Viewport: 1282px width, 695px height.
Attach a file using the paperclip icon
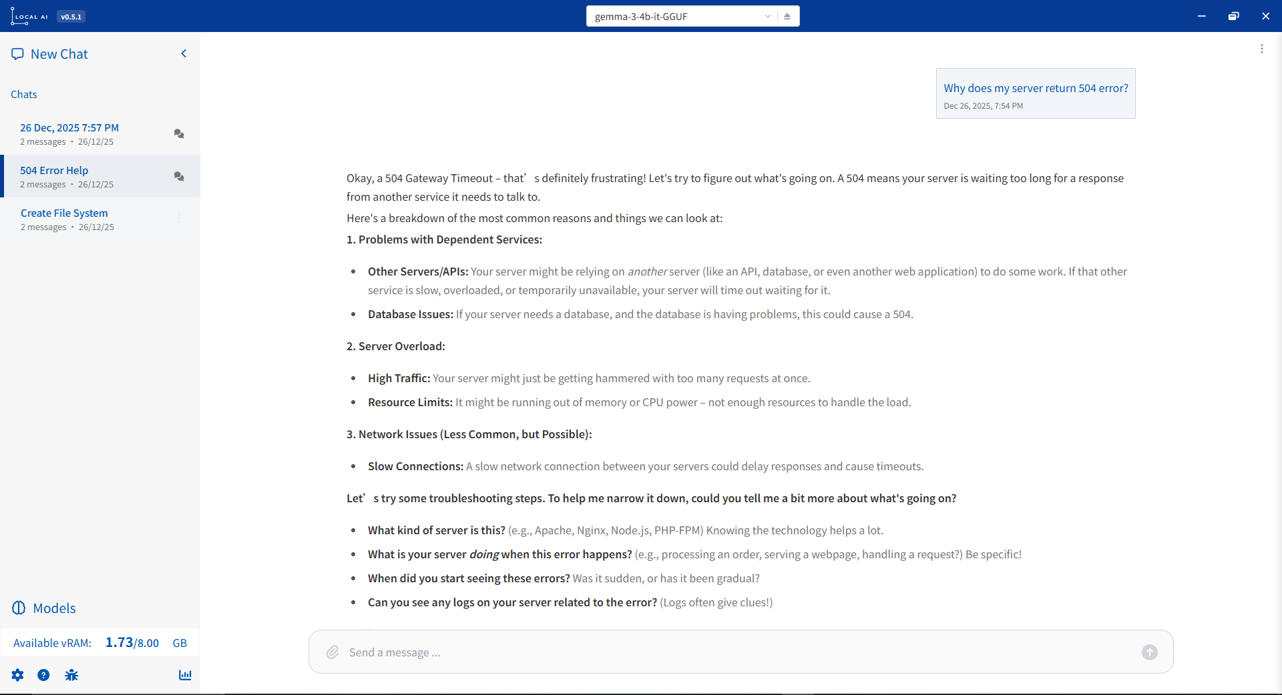click(333, 652)
